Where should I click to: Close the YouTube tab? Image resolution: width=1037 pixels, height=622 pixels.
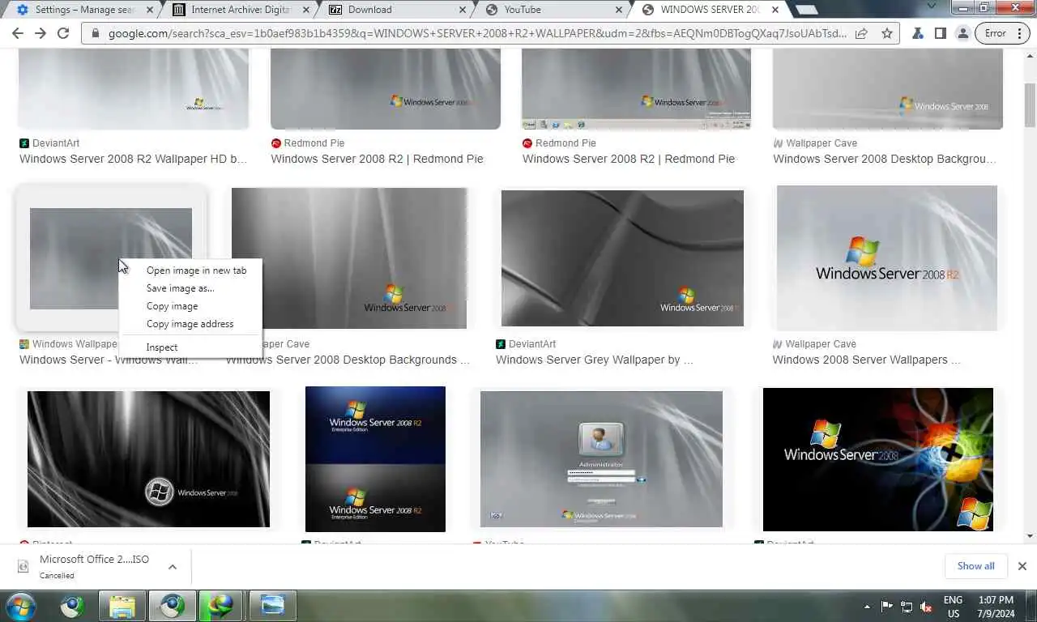coord(618,10)
